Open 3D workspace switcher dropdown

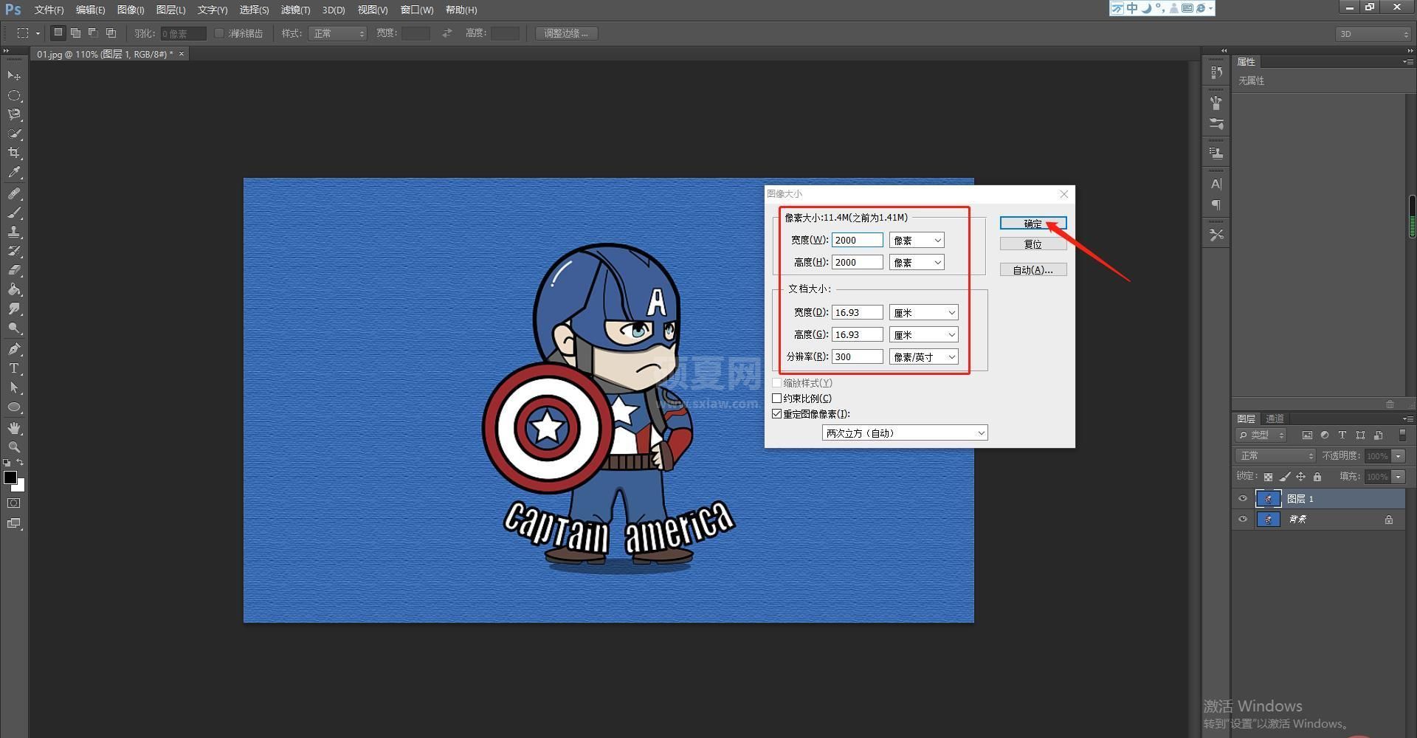tap(1373, 34)
